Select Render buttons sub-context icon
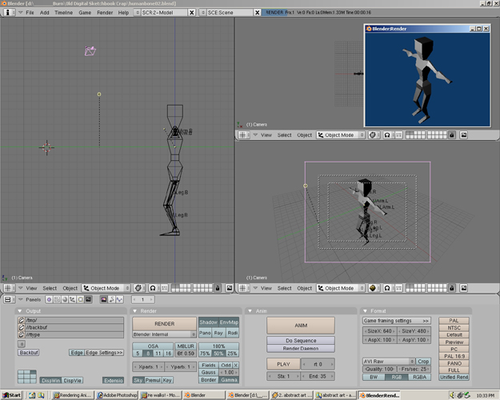The width and height of the screenshot is (500, 400). pyautogui.click(x=104, y=299)
